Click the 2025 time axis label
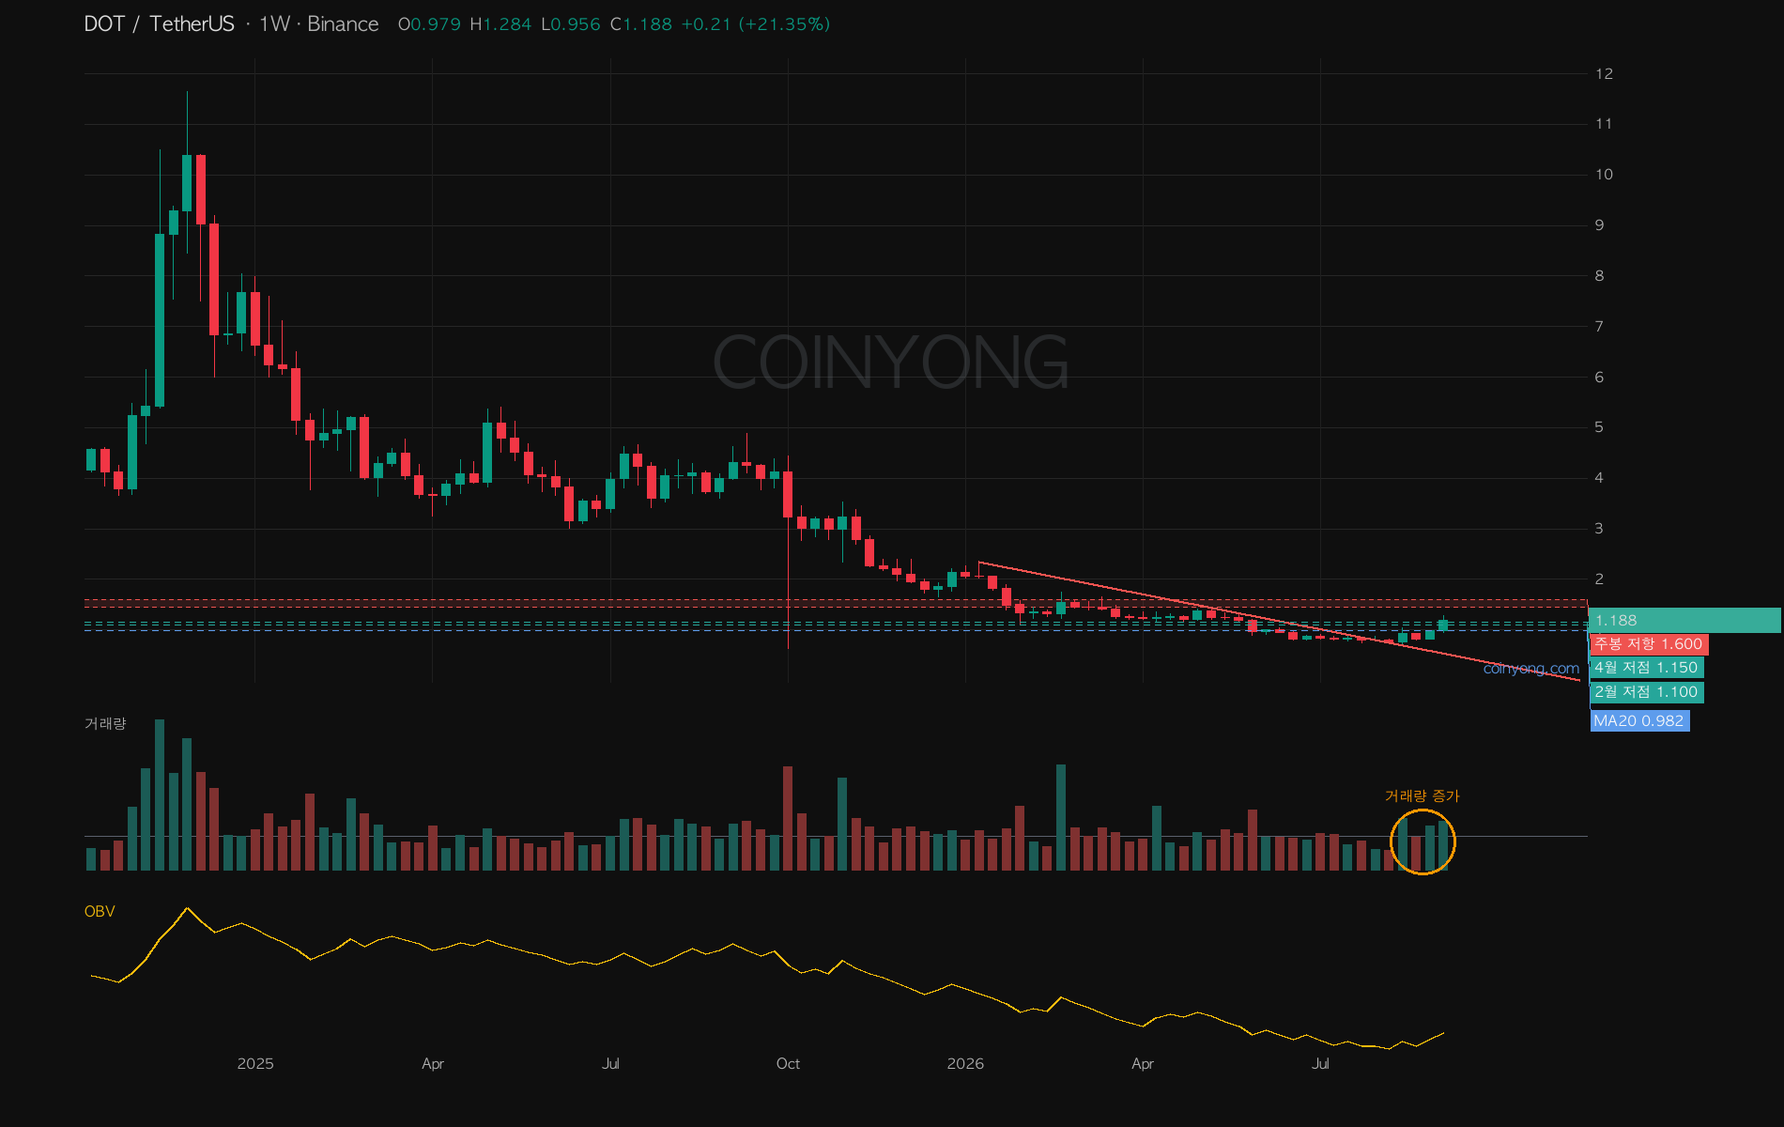The height and width of the screenshot is (1127, 1784). [255, 1063]
